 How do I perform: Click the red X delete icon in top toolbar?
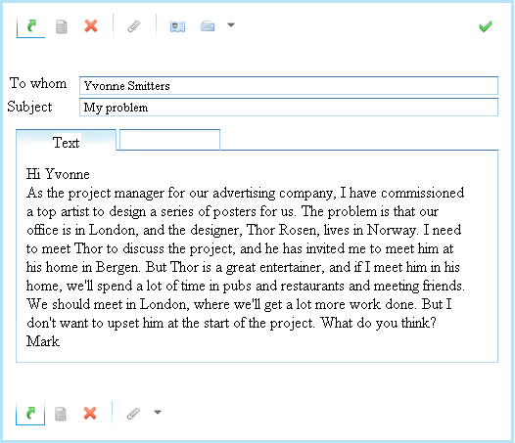[x=91, y=26]
